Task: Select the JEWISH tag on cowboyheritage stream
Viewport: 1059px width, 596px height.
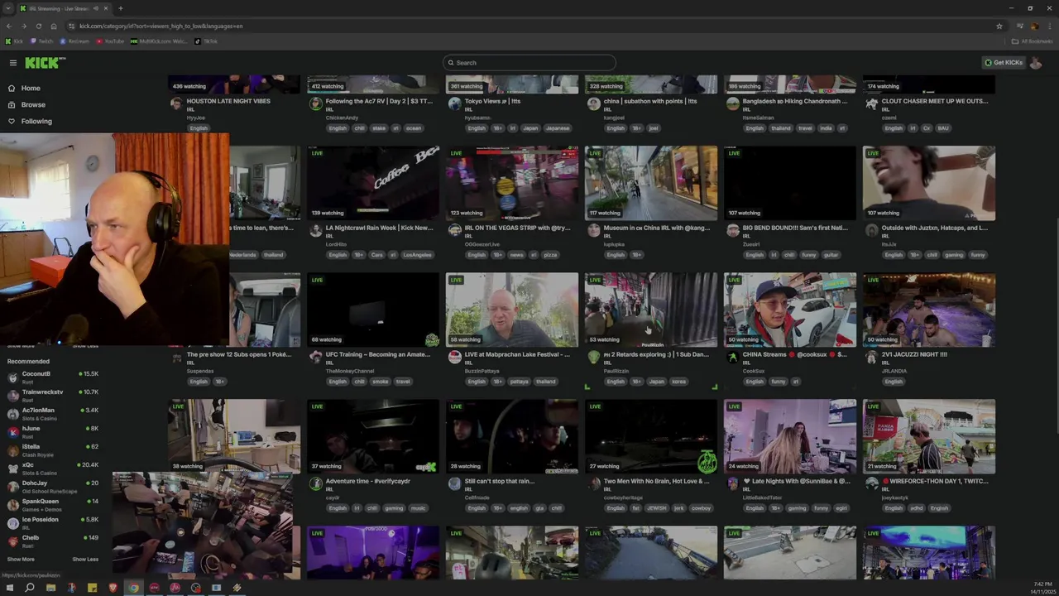Action: point(656,508)
